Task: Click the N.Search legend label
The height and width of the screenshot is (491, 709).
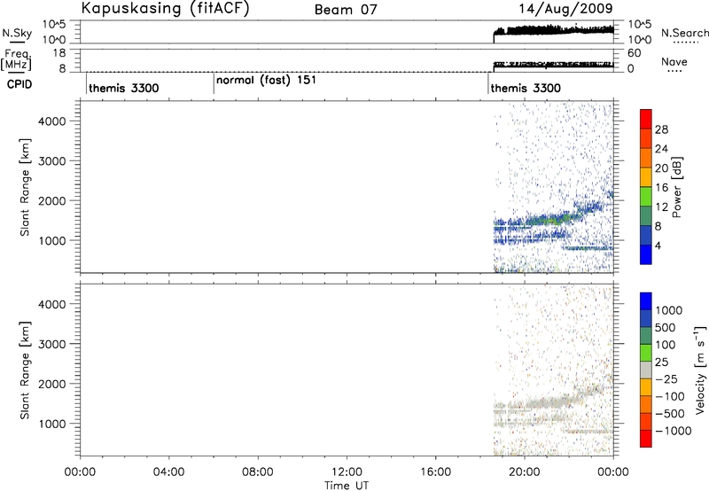Action: (x=684, y=33)
